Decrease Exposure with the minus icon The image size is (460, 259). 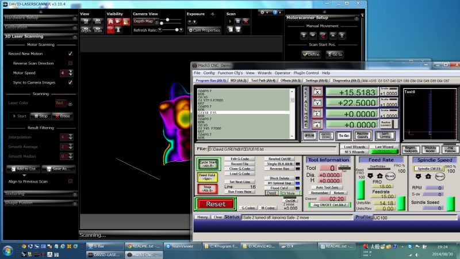(190, 22)
